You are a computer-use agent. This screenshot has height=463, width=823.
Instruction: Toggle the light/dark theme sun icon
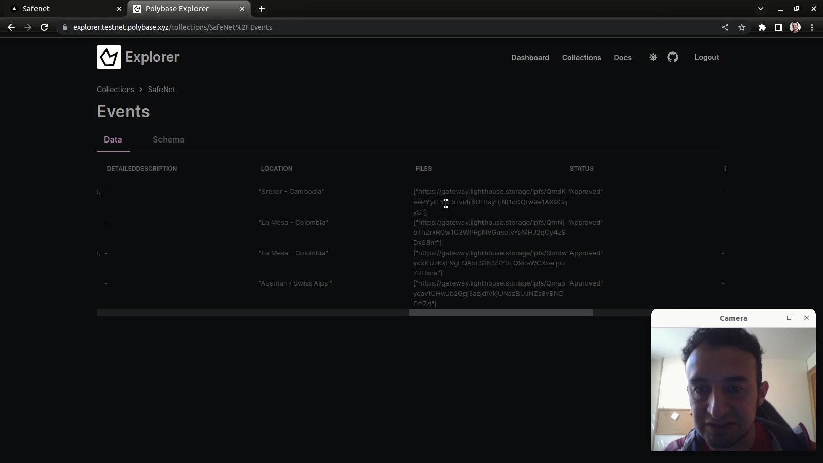[653, 57]
